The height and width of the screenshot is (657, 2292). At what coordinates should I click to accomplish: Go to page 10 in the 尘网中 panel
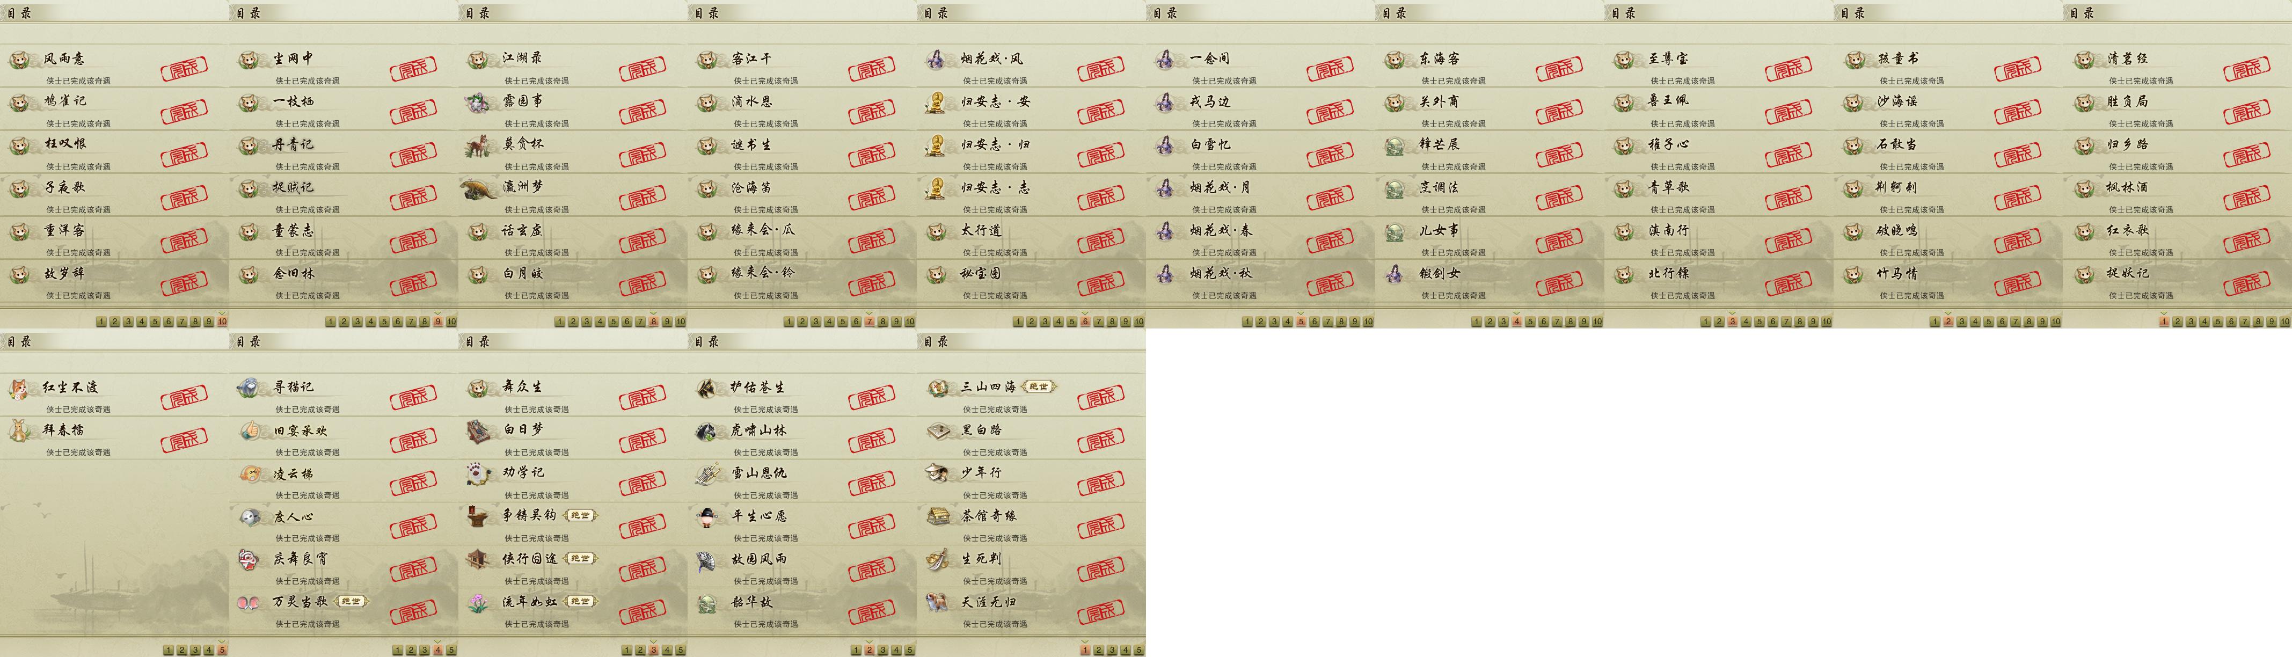pos(451,322)
